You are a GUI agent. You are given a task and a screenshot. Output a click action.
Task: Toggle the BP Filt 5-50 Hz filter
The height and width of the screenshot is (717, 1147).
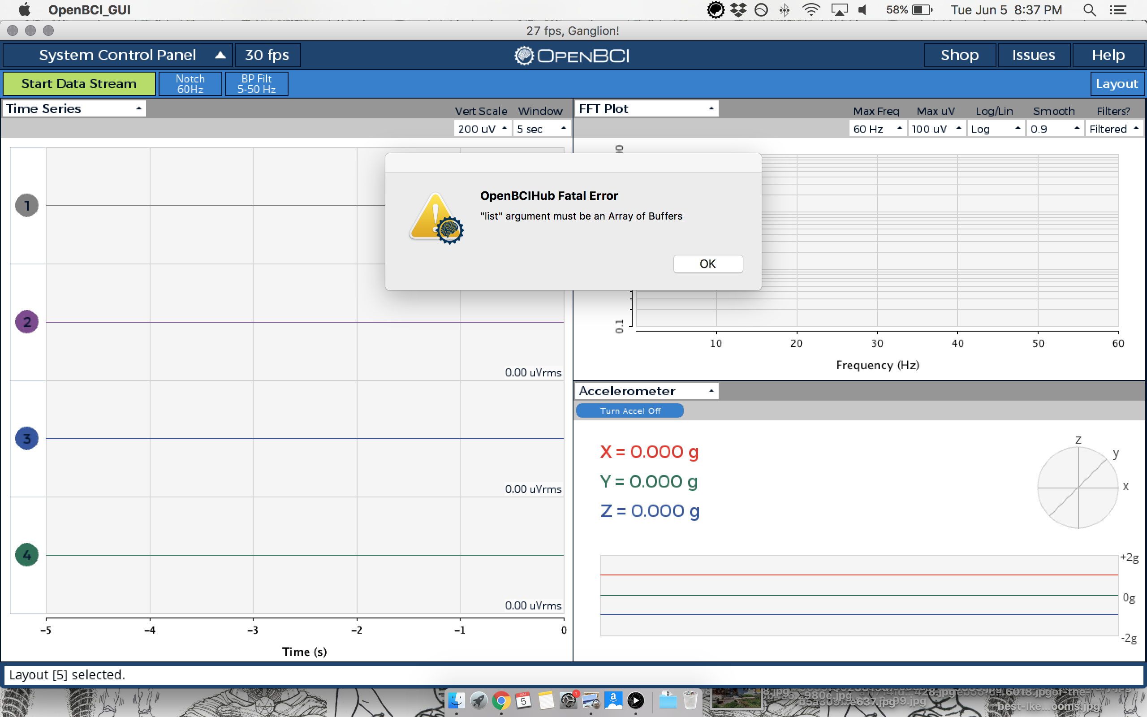(x=256, y=83)
